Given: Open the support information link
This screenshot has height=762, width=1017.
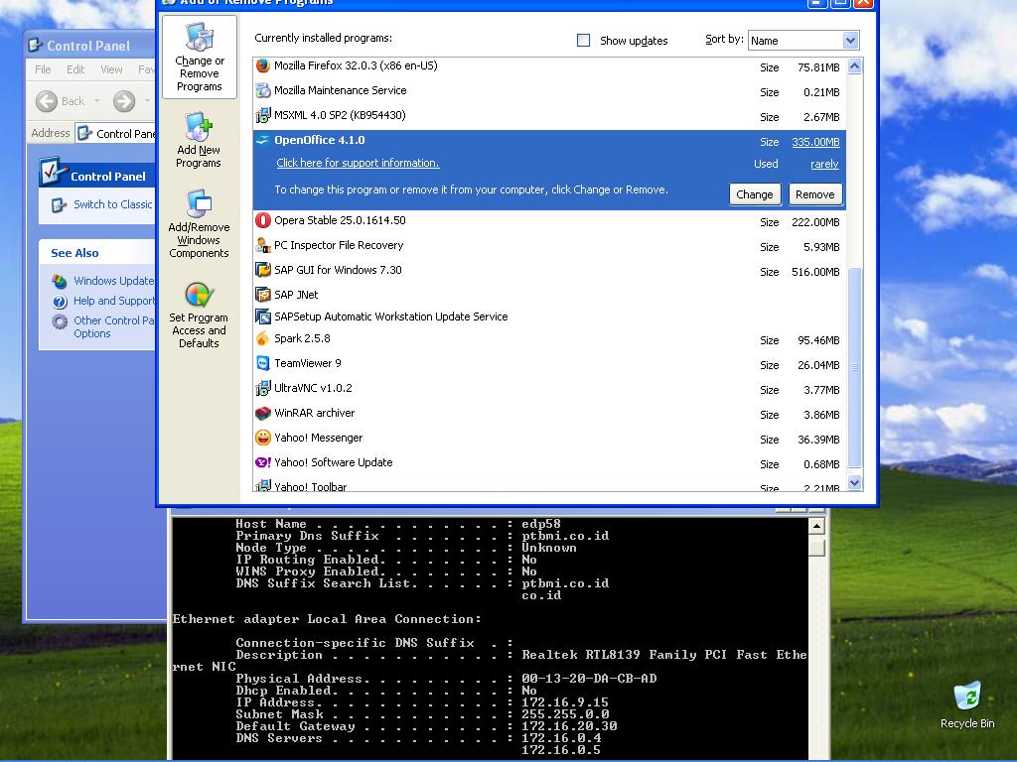Looking at the screenshot, I should pyautogui.click(x=358, y=163).
